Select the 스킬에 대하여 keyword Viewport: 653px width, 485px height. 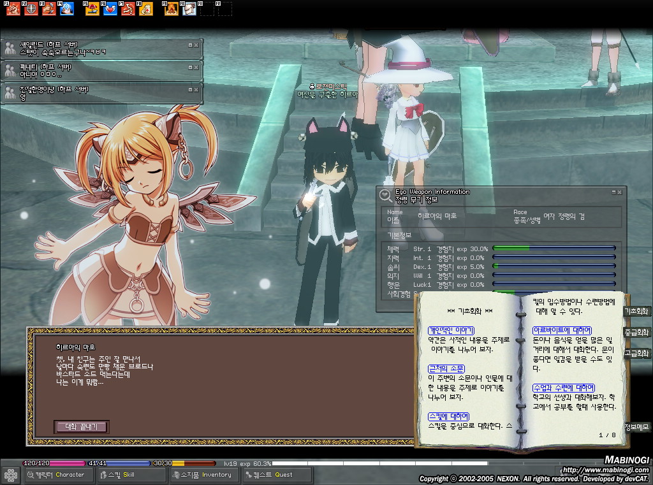click(449, 417)
